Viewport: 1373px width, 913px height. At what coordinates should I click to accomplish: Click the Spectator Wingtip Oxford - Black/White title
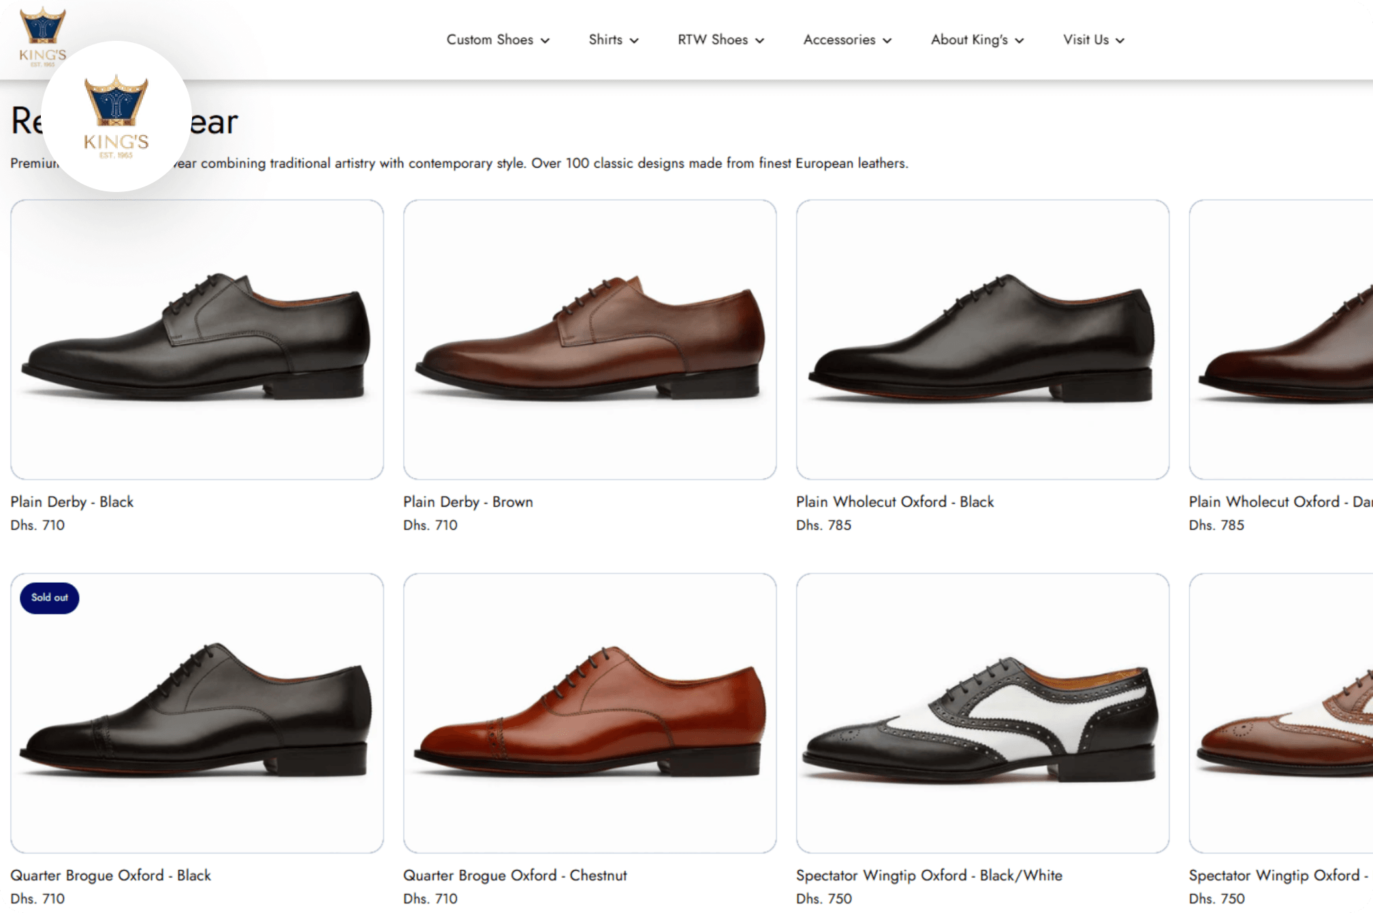tap(928, 875)
